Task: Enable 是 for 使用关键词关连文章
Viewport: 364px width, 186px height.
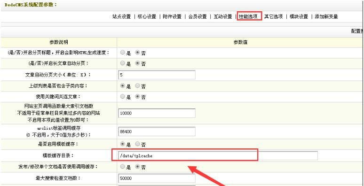Action: pyautogui.click(x=122, y=97)
